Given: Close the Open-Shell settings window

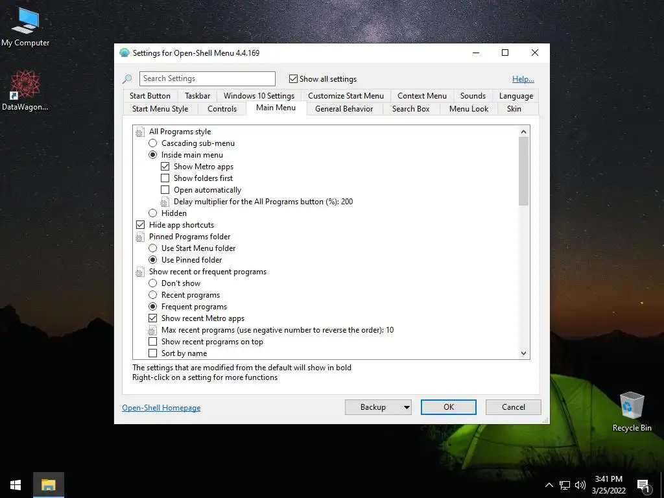Looking at the screenshot, I should pos(535,53).
